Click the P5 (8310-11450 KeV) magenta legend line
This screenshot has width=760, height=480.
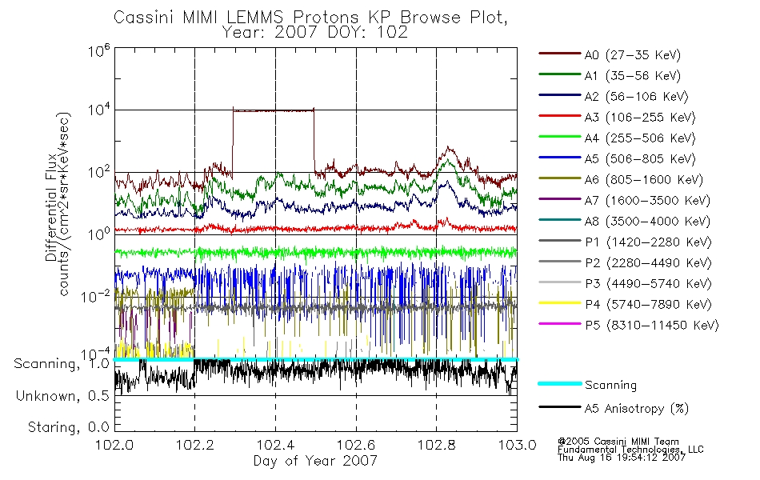click(560, 323)
